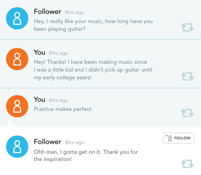Click orange avatar beside the college years reply

(17, 59)
